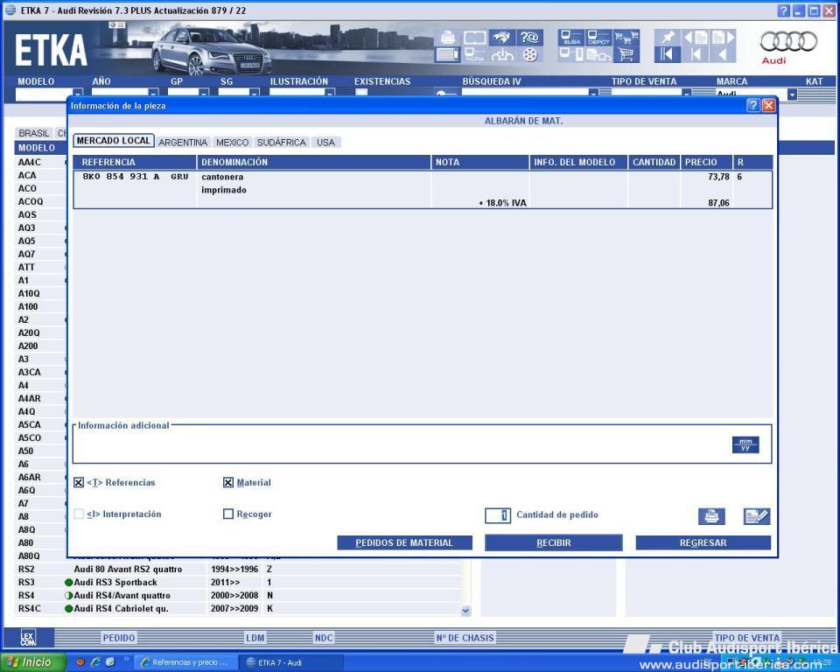Switch to the ARGENTINA tab
The image size is (840, 672).
click(183, 142)
